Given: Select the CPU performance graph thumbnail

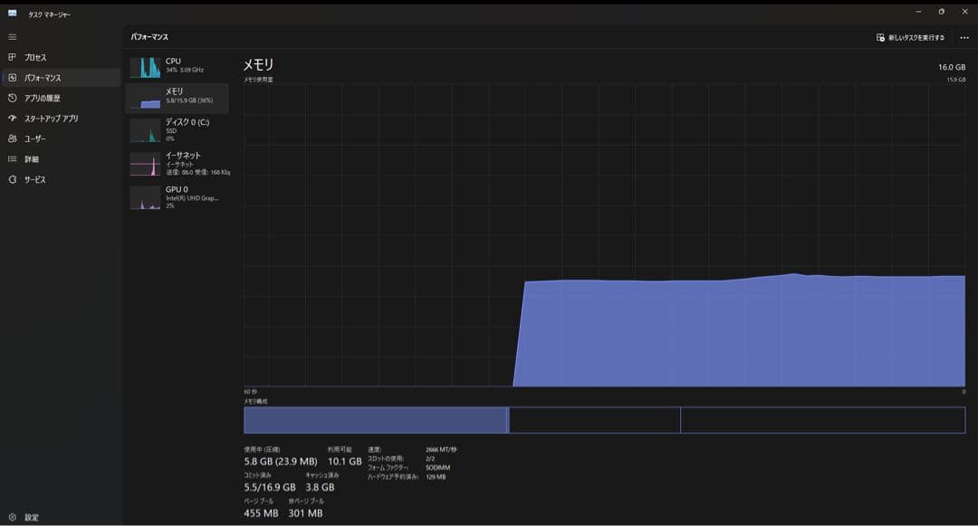Looking at the screenshot, I should pos(145,67).
